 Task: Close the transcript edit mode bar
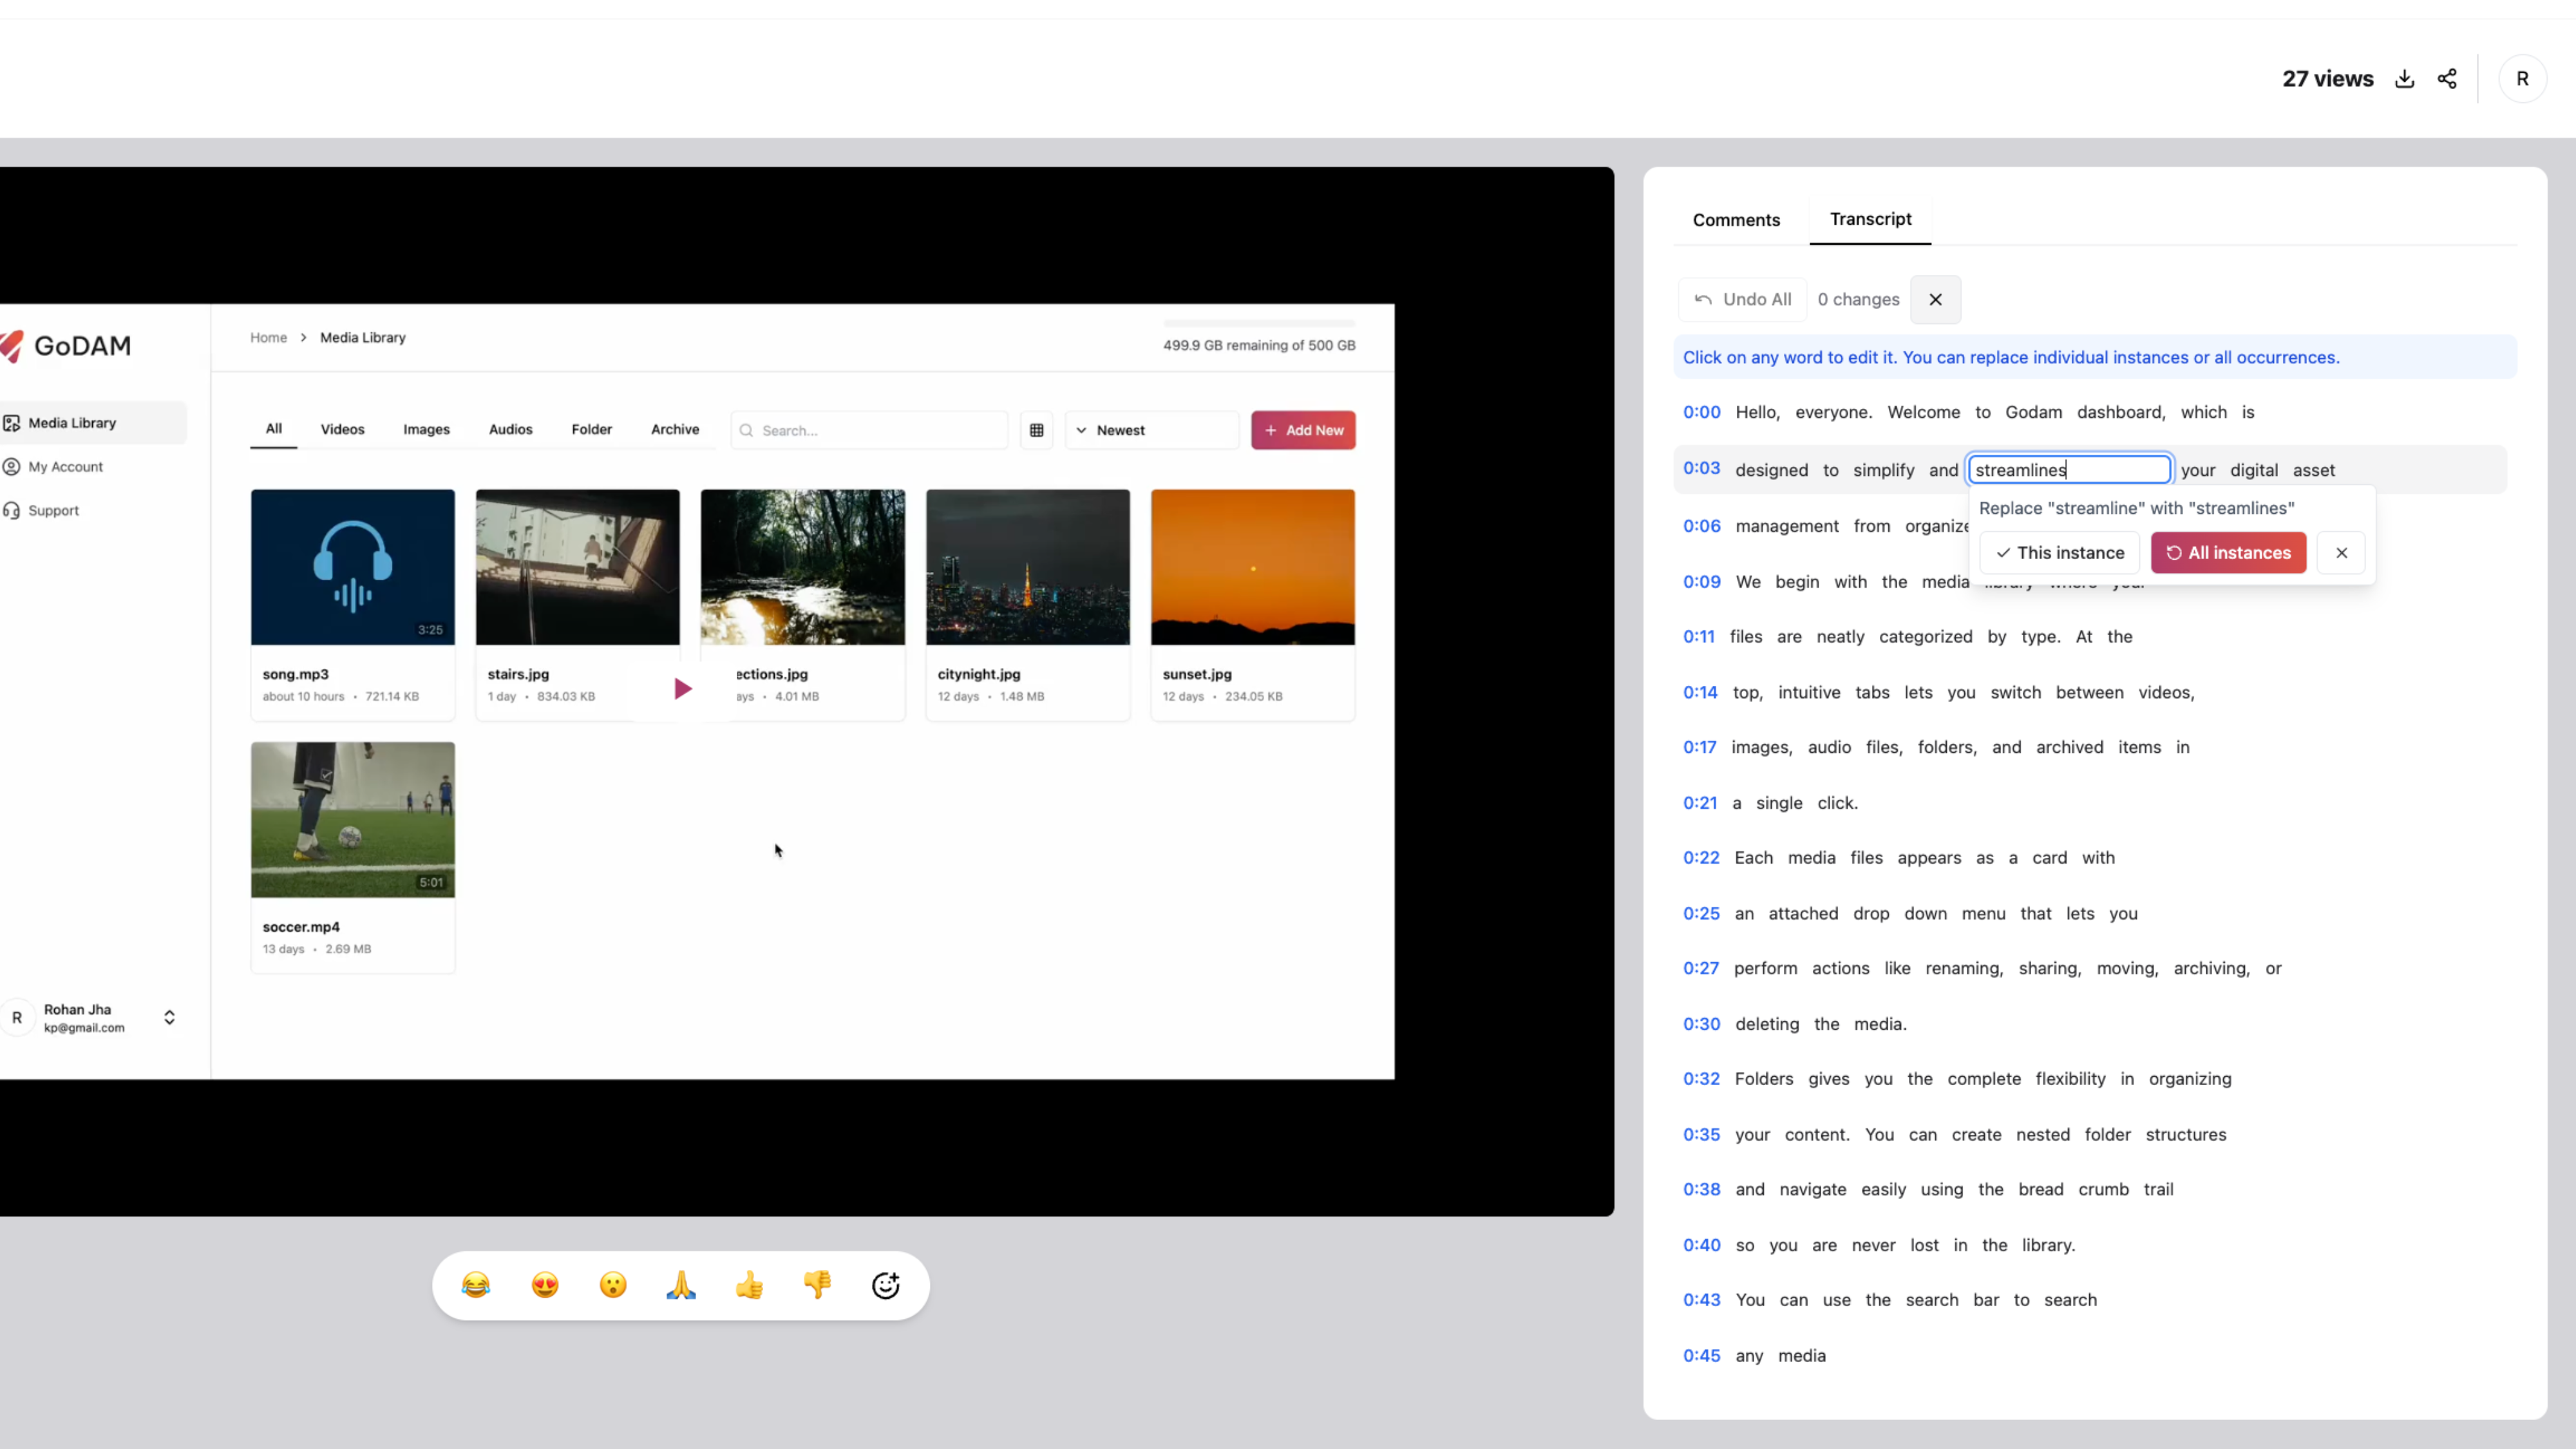(x=1935, y=300)
